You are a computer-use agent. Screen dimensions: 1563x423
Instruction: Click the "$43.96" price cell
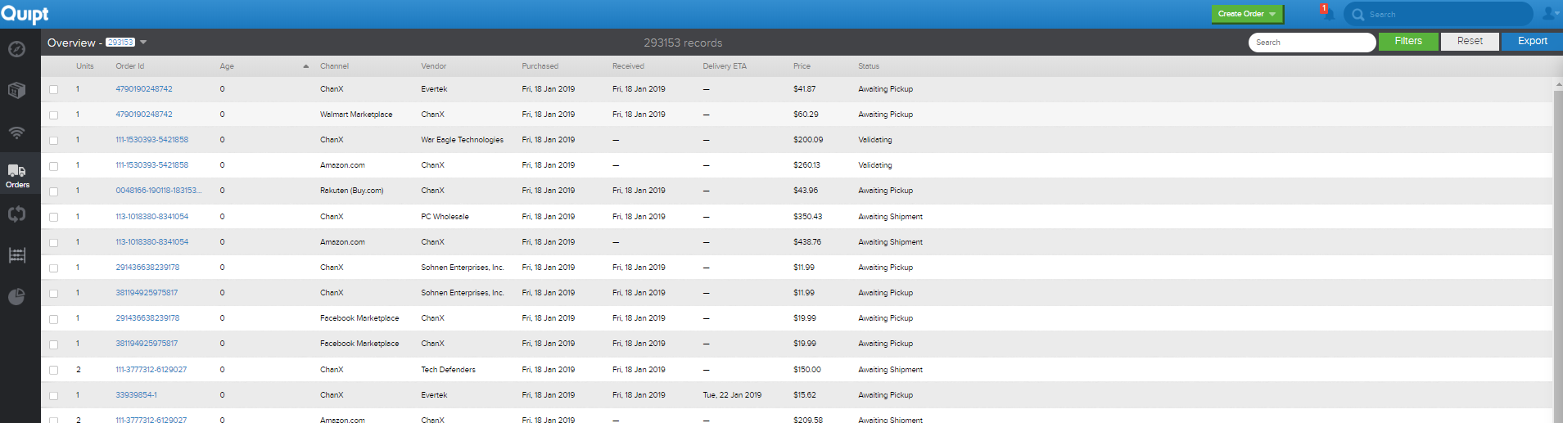click(805, 191)
